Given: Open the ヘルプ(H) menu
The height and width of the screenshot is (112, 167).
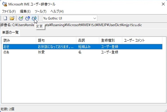Looking at the screenshot, I should click(x=57, y=11).
